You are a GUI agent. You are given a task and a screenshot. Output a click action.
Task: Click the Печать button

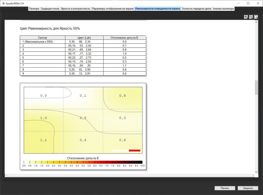click(x=225, y=188)
